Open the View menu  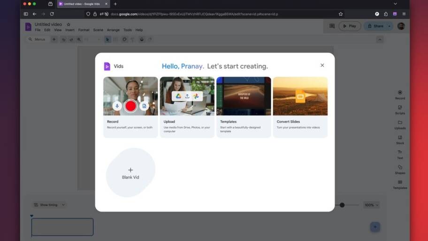(x=58, y=30)
